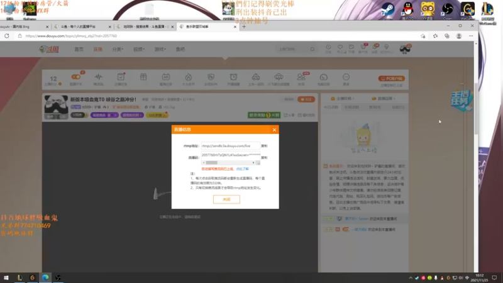Open the alarm clock reminder icon
503x283 pixels.
click(233, 77)
